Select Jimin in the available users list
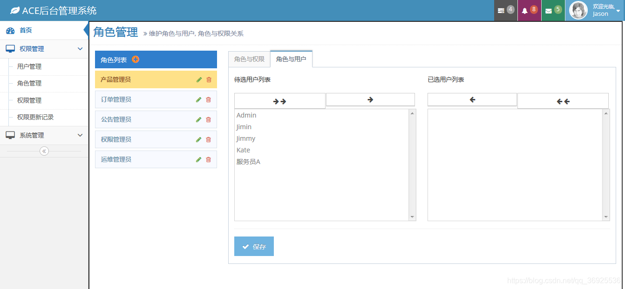This screenshot has width=625, height=289. 321,127
